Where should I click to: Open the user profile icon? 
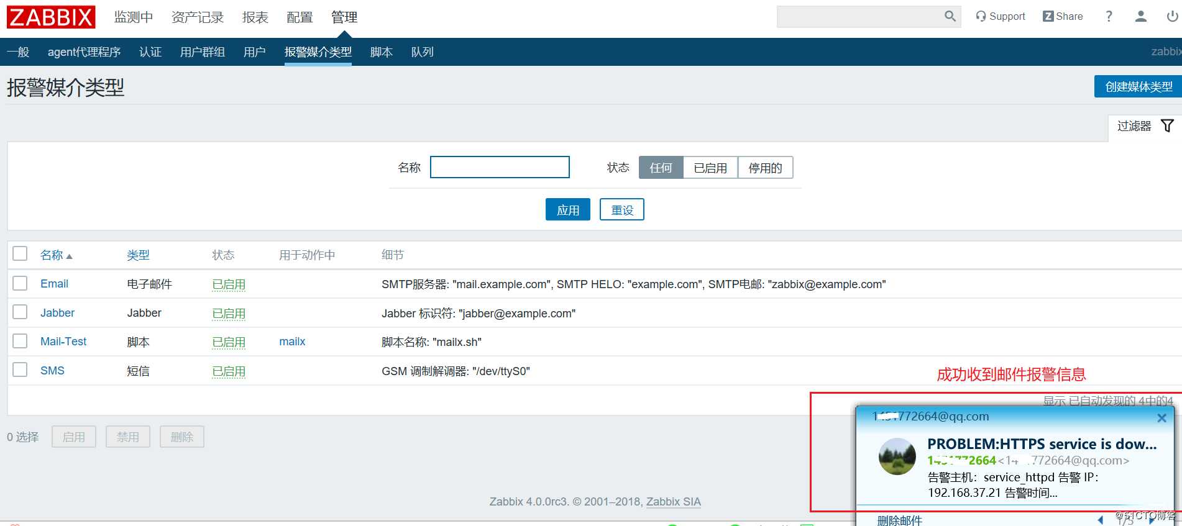[1140, 16]
